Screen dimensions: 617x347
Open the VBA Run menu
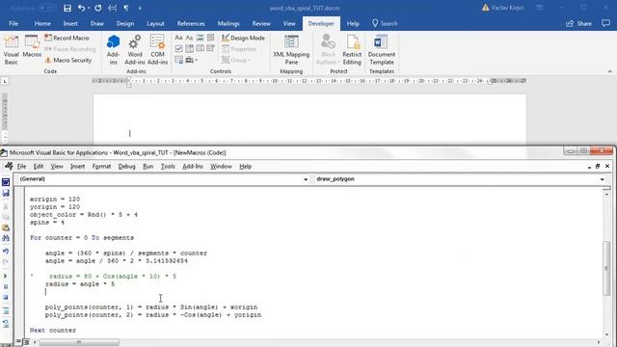tap(148, 167)
